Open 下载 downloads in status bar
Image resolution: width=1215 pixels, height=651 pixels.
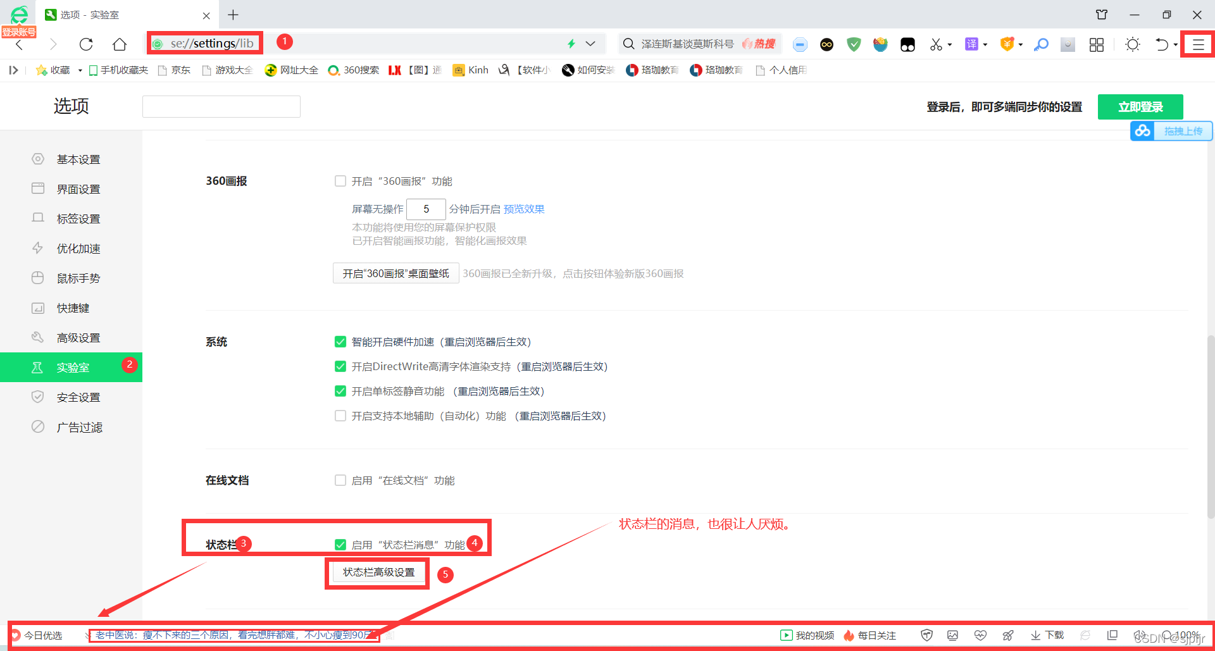1047,635
